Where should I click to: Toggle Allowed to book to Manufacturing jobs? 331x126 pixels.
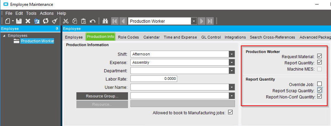point(230,112)
